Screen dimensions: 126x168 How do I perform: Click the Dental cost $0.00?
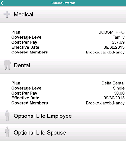119,93
